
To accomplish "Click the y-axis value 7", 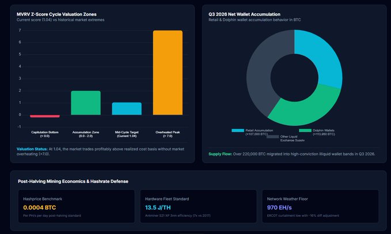I will coord(20,31).
